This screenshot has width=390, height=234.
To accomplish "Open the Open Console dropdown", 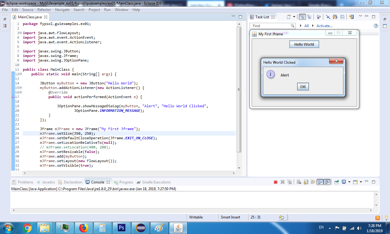I will (x=361, y=182).
